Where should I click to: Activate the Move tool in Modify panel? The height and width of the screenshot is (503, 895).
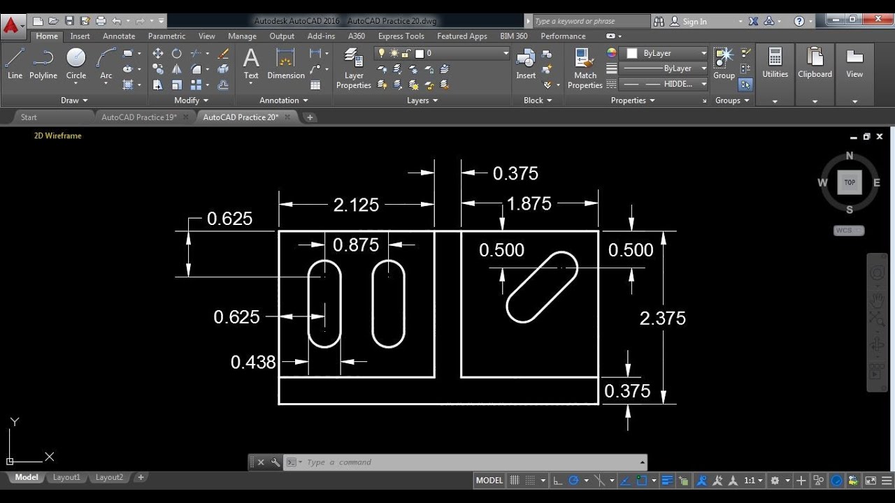click(158, 53)
